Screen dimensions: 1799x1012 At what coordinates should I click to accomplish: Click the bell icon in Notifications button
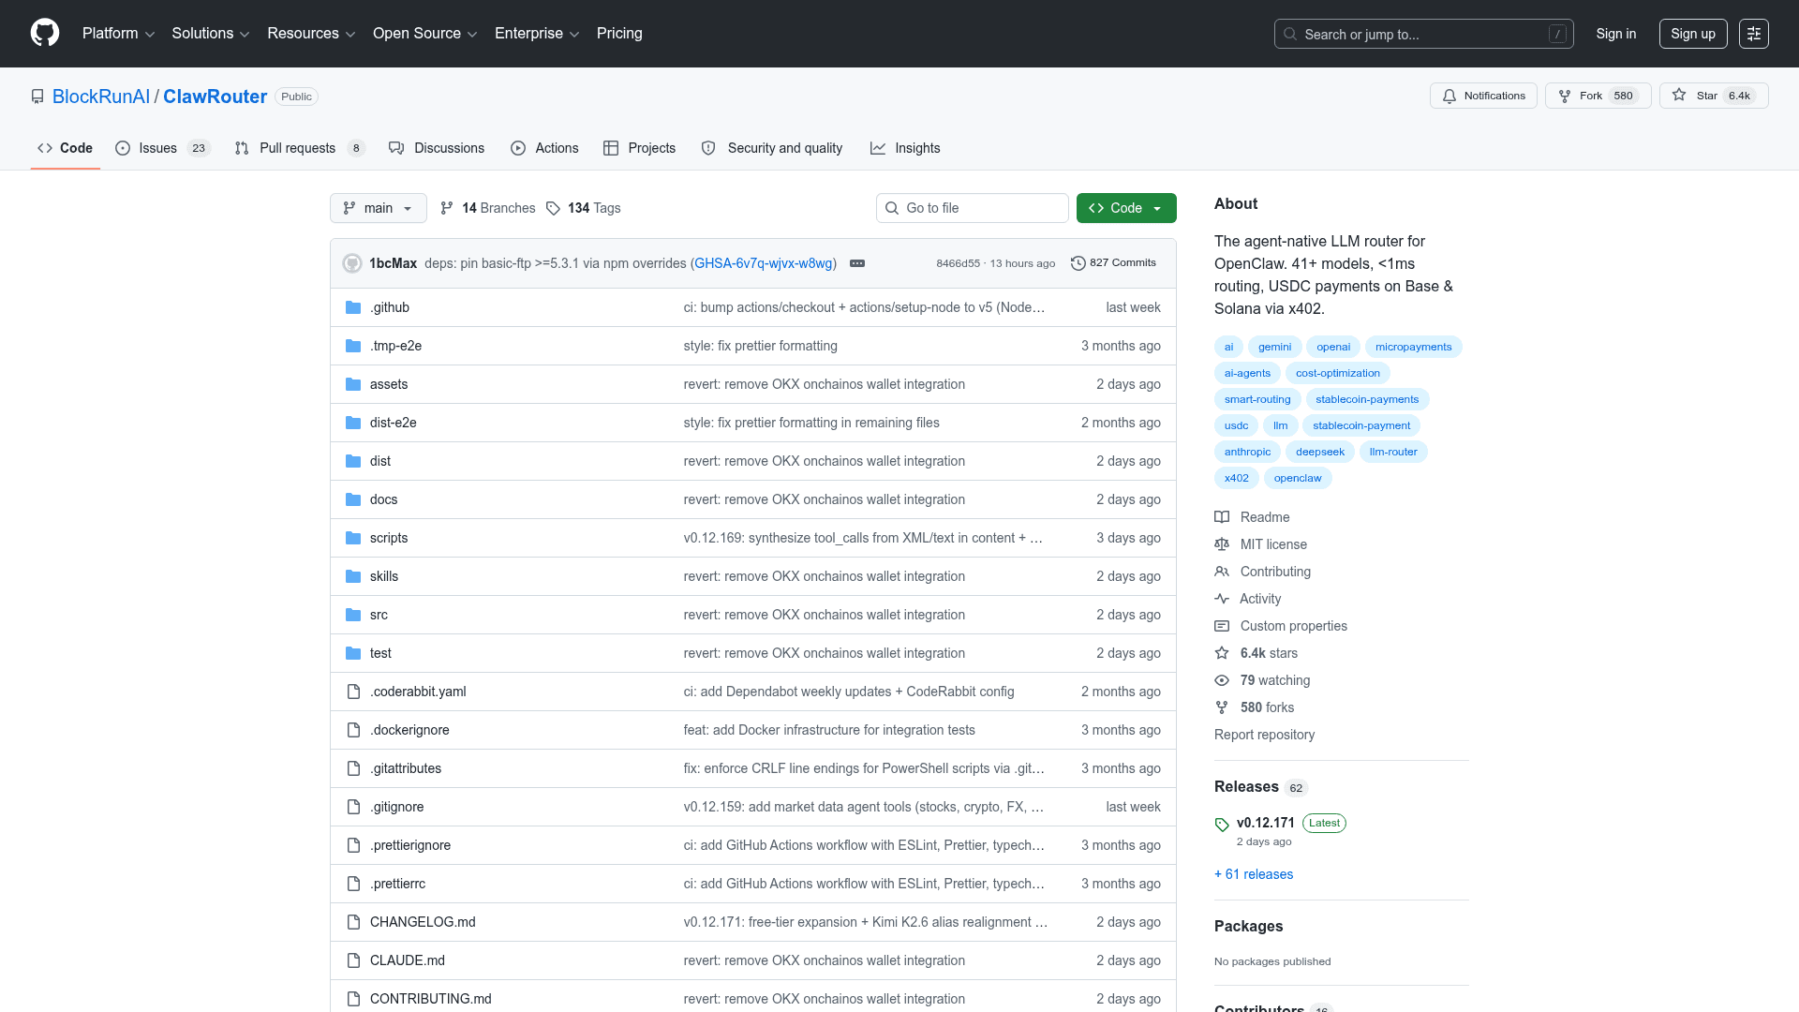click(x=1450, y=96)
